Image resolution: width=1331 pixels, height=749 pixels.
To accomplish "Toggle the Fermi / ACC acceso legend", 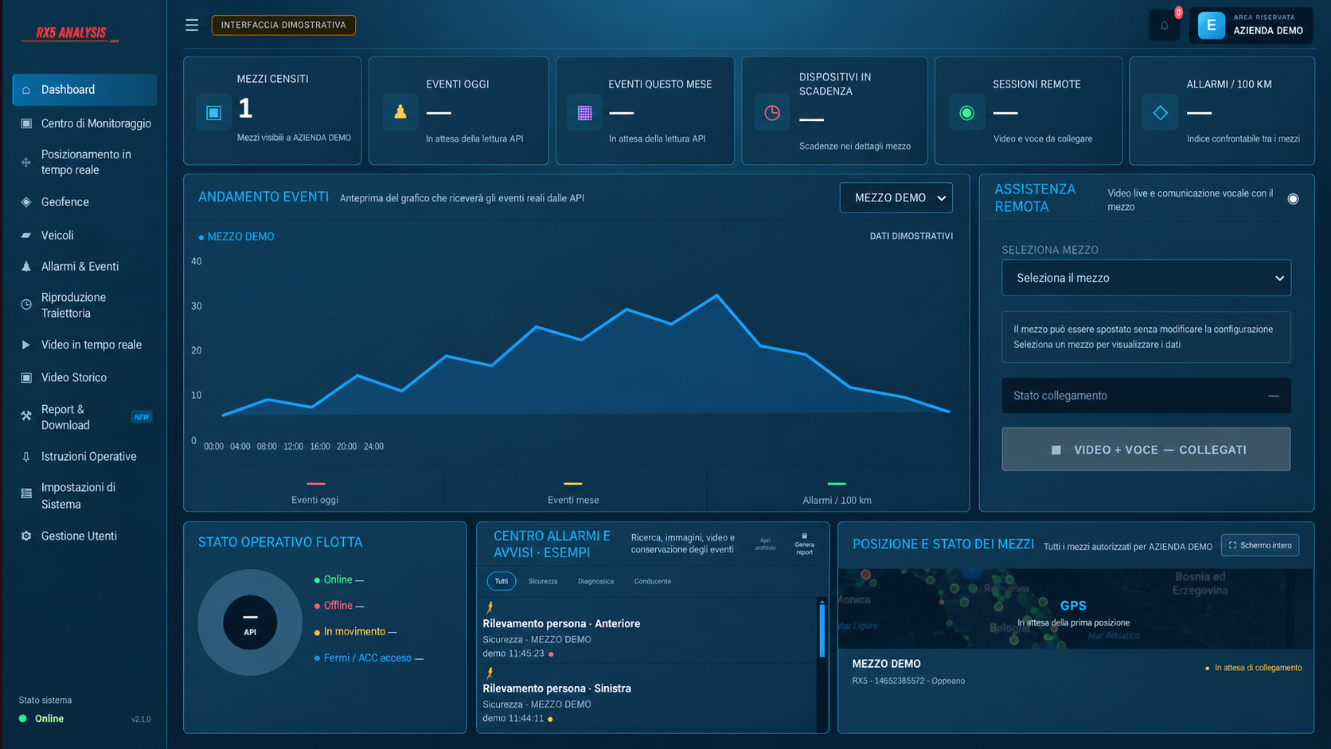I will [369, 657].
